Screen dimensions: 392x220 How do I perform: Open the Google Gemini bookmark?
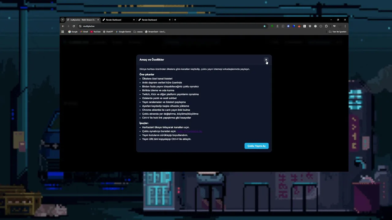(123, 32)
